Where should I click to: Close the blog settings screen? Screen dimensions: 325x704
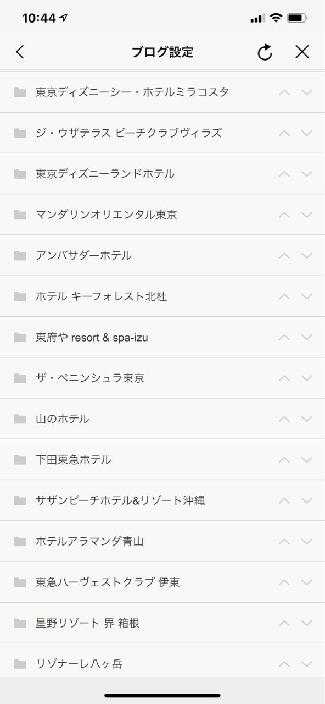tap(302, 52)
